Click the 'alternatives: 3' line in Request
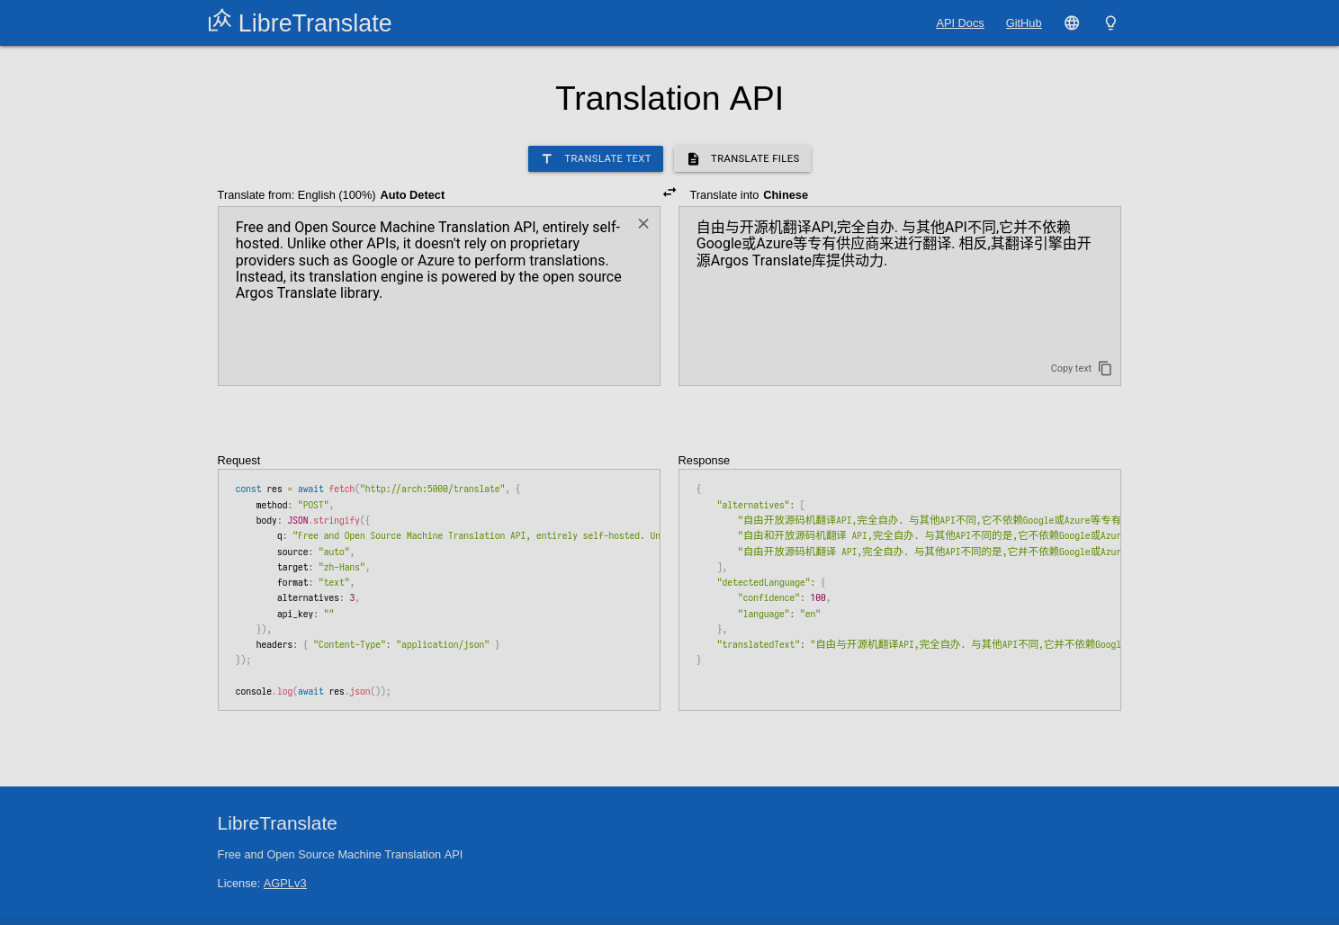This screenshot has width=1339, height=925. [x=318, y=598]
